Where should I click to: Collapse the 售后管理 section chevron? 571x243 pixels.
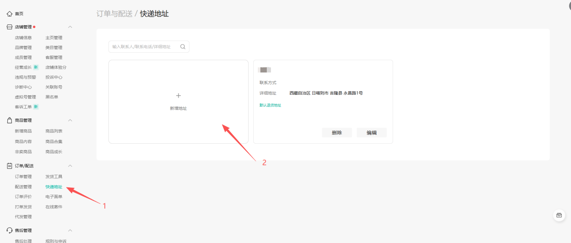70,230
